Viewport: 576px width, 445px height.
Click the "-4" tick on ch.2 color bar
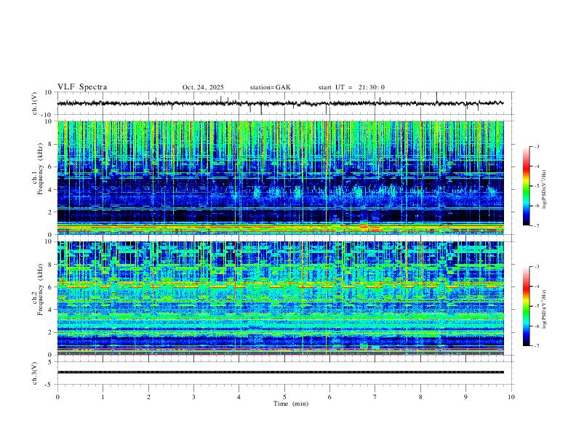click(x=536, y=286)
